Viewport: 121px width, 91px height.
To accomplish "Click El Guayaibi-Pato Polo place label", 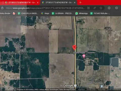I will pyautogui.click(x=92, y=83).
